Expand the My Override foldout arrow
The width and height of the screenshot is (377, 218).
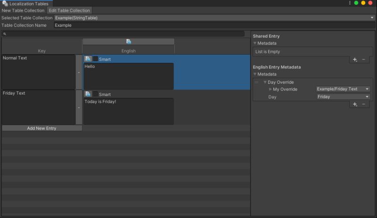270,89
